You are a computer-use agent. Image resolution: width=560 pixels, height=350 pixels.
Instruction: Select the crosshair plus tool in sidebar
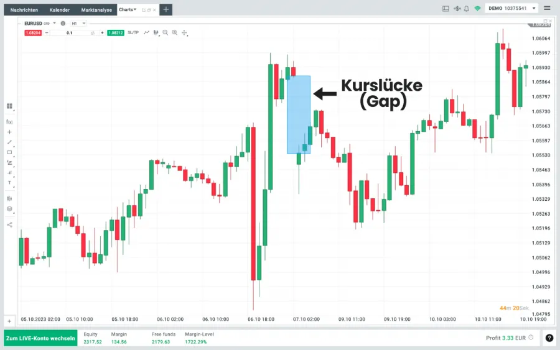point(9,132)
